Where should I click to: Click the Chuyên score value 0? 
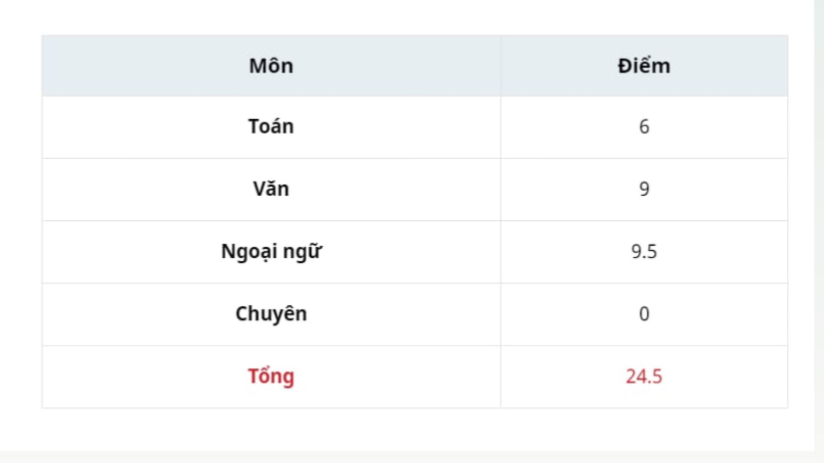pyautogui.click(x=644, y=314)
